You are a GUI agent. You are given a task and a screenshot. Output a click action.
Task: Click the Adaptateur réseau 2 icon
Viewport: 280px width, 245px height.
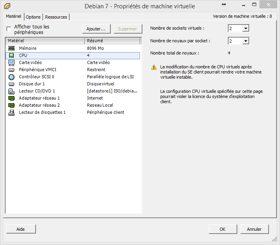coord(11,105)
